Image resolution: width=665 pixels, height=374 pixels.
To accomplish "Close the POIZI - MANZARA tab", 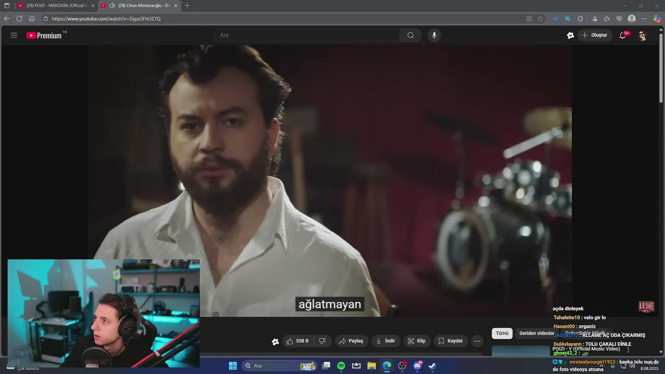I will click(x=93, y=6).
